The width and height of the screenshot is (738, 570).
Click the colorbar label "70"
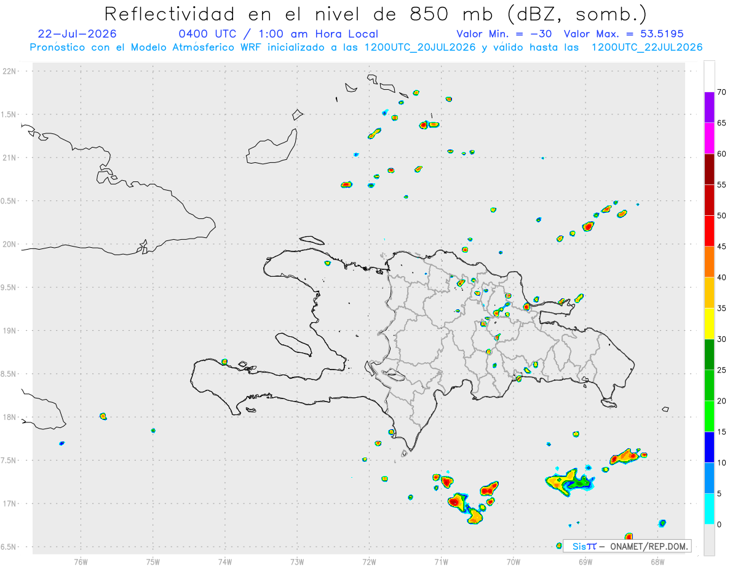[x=722, y=92]
